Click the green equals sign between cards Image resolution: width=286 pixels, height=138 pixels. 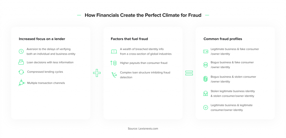coord(189,73)
